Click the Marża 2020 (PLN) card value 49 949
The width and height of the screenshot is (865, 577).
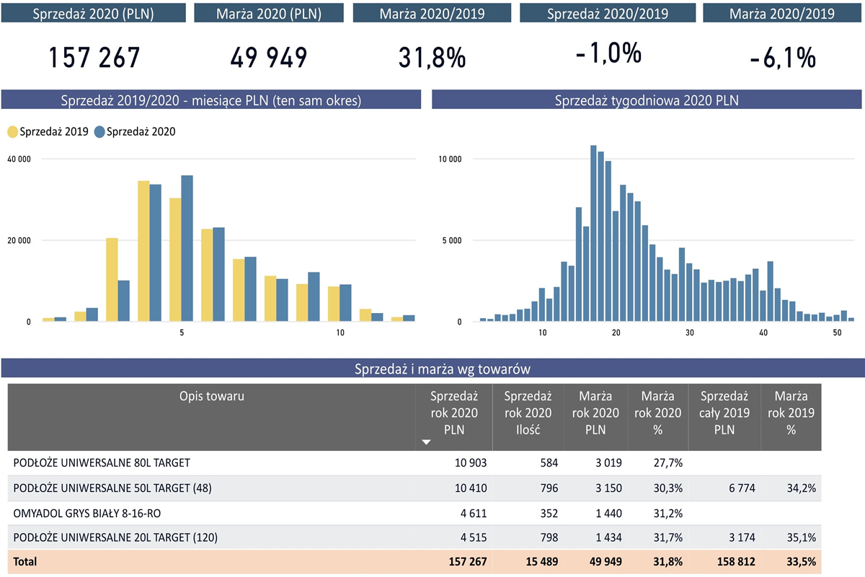(269, 58)
